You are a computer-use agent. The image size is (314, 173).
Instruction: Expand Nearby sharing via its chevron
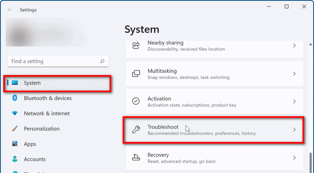[x=294, y=46]
